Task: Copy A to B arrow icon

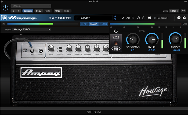Action: tap(128, 18)
